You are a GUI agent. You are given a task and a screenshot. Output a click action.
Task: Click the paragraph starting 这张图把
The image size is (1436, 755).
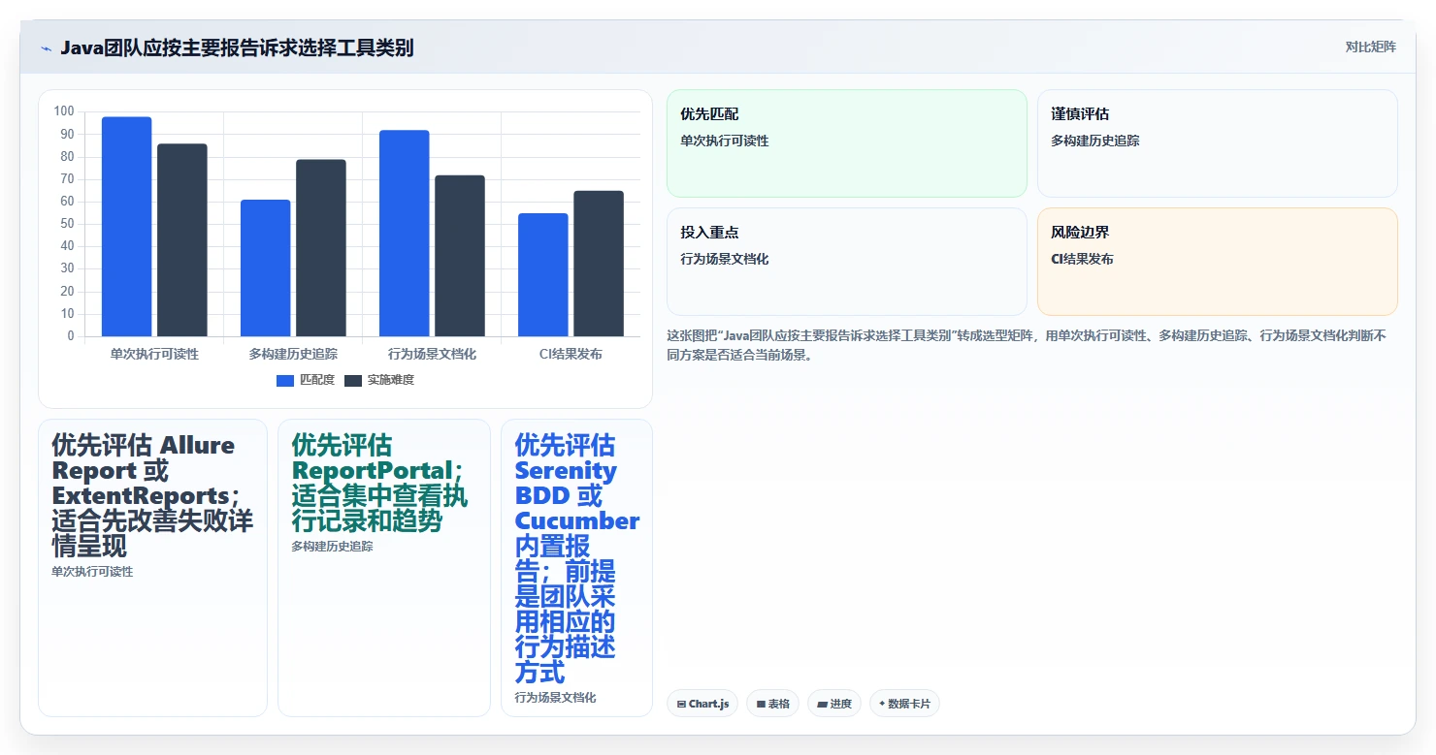[1028, 345]
